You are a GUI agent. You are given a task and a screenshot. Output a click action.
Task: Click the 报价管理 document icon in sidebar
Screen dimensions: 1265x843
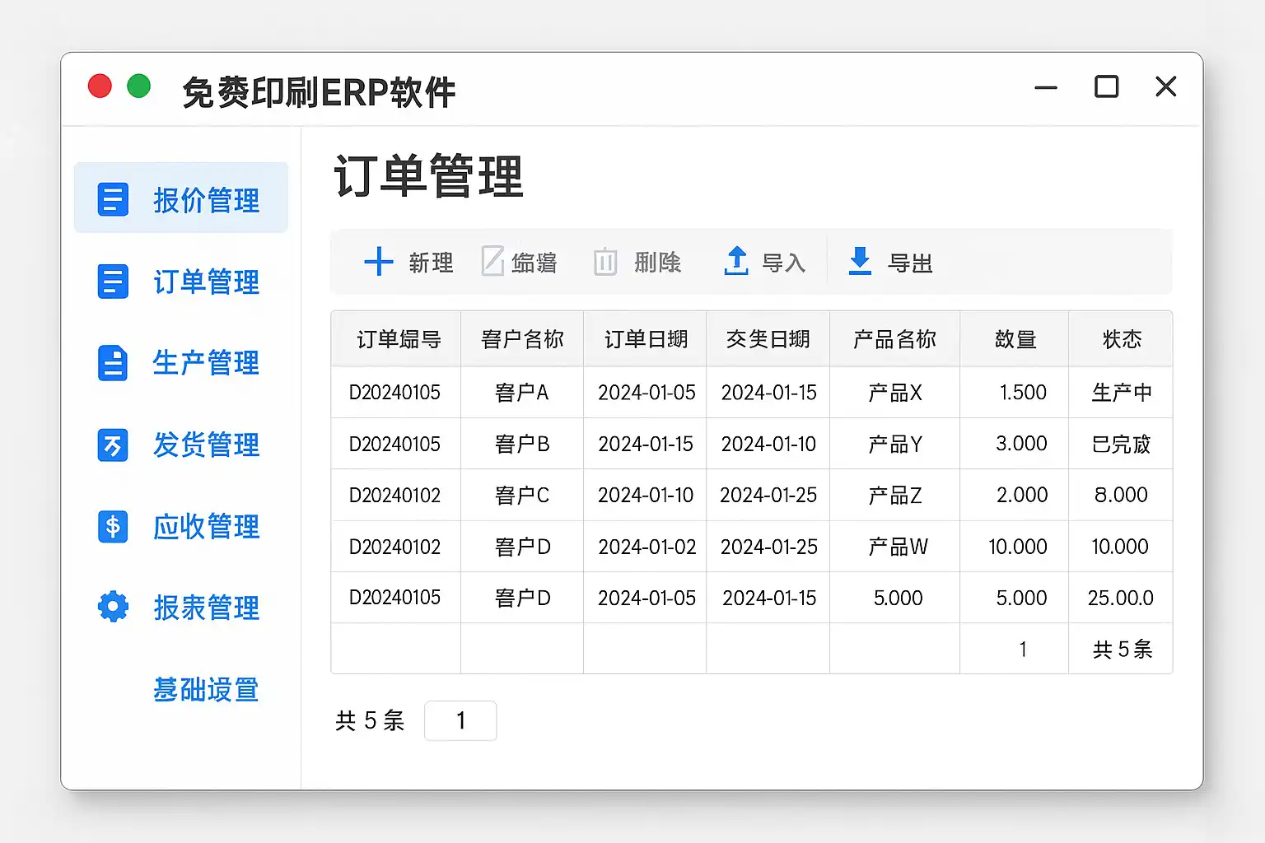tap(113, 200)
